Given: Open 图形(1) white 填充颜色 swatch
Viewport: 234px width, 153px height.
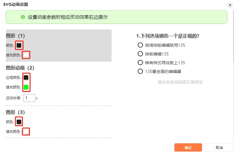Looking at the screenshot, I should point(26,55).
